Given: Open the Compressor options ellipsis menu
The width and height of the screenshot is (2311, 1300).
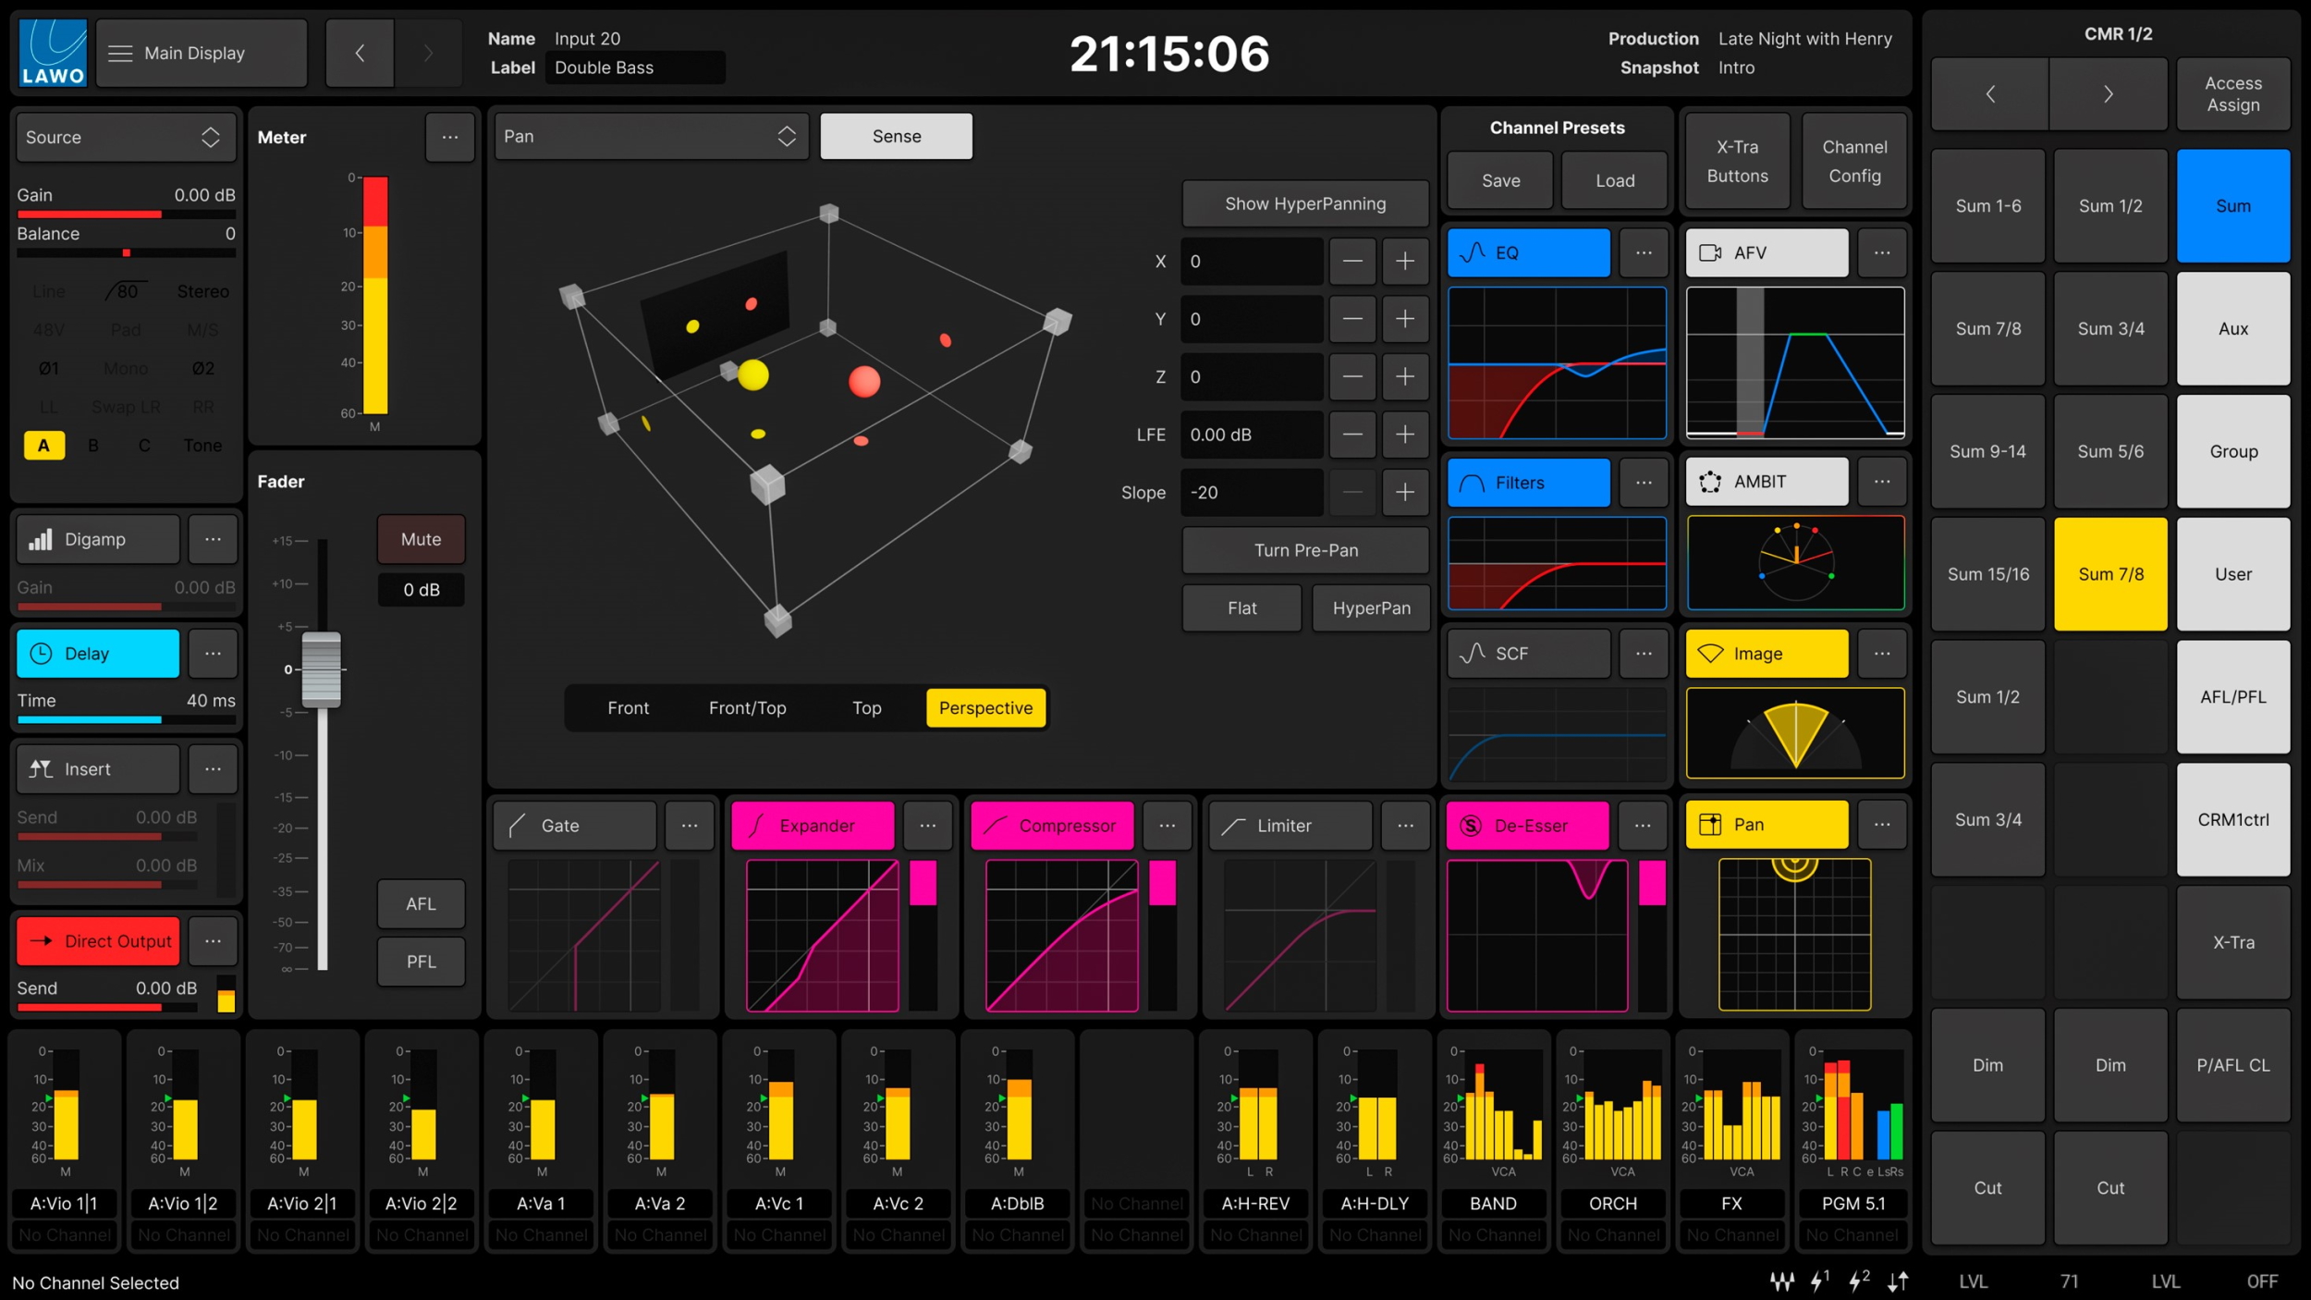Looking at the screenshot, I should (x=1167, y=826).
